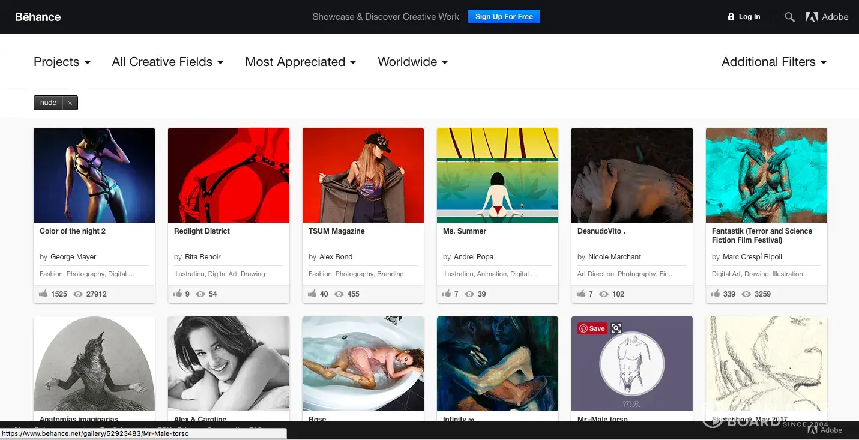
Task: Expand the All Creative Fields dropdown
Action: [x=167, y=62]
